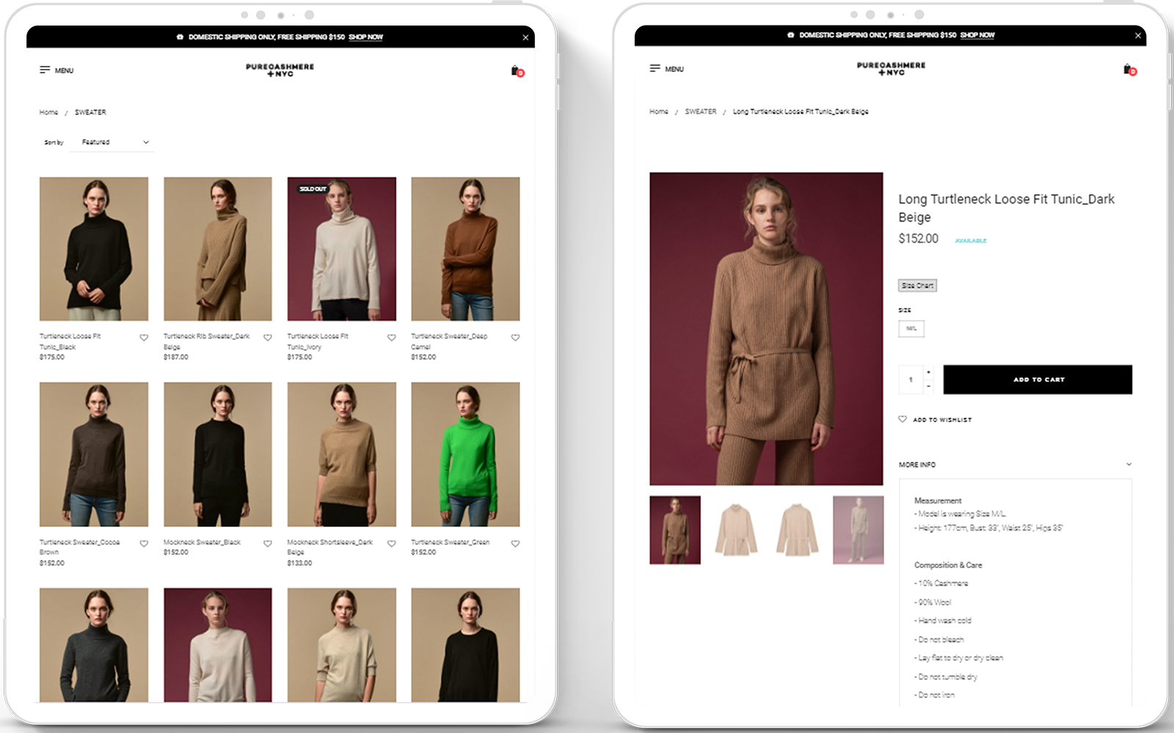This screenshot has height=733, width=1174.
Task: Click the $152.00 price on product page
Action: [918, 238]
